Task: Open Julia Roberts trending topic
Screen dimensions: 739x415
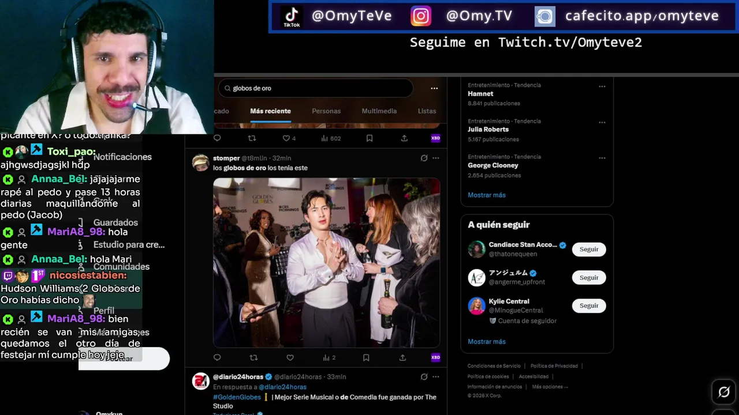Action: click(488, 130)
